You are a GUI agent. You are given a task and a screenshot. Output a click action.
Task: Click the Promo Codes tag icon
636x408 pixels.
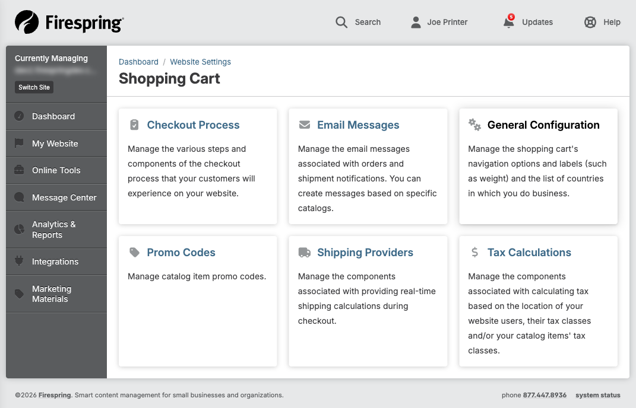[x=134, y=253]
